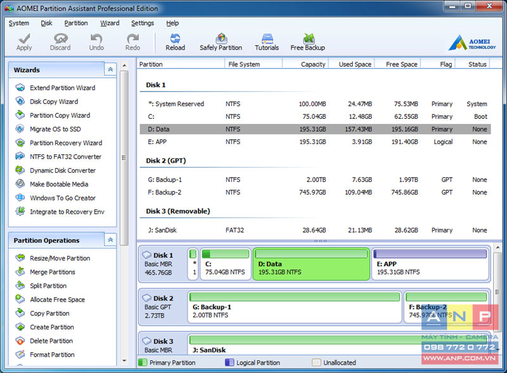The height and width of the screenshot is (373, 507).
Task: Select the C: 75.04GB block in disk map
Action: click(x=226, y=264)
